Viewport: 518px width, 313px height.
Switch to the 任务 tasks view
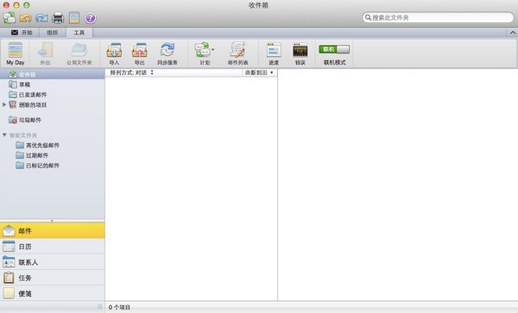coord(52,278)
